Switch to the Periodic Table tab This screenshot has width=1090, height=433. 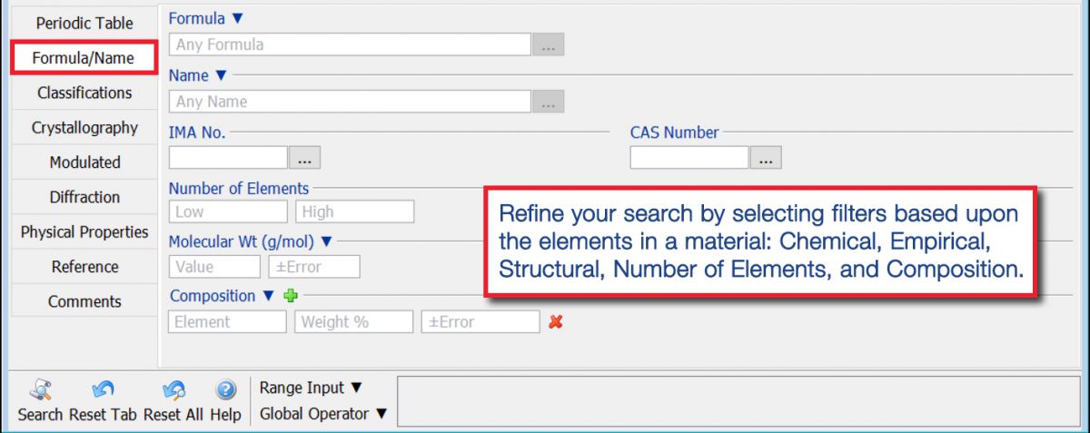point(84,24)
